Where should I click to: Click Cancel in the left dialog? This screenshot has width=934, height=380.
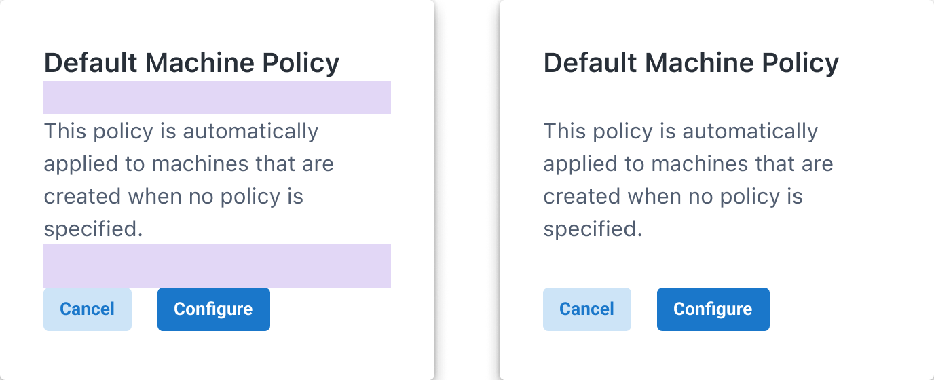[88, 309]
